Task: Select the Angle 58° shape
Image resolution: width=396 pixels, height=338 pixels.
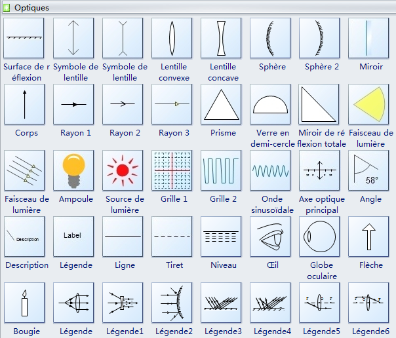Action: point(368,170)
